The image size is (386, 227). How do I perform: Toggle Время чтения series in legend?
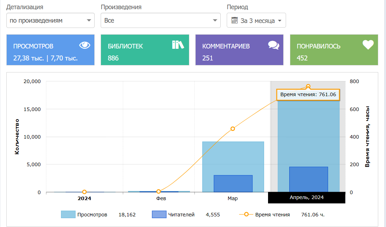[x=272, y=215]
